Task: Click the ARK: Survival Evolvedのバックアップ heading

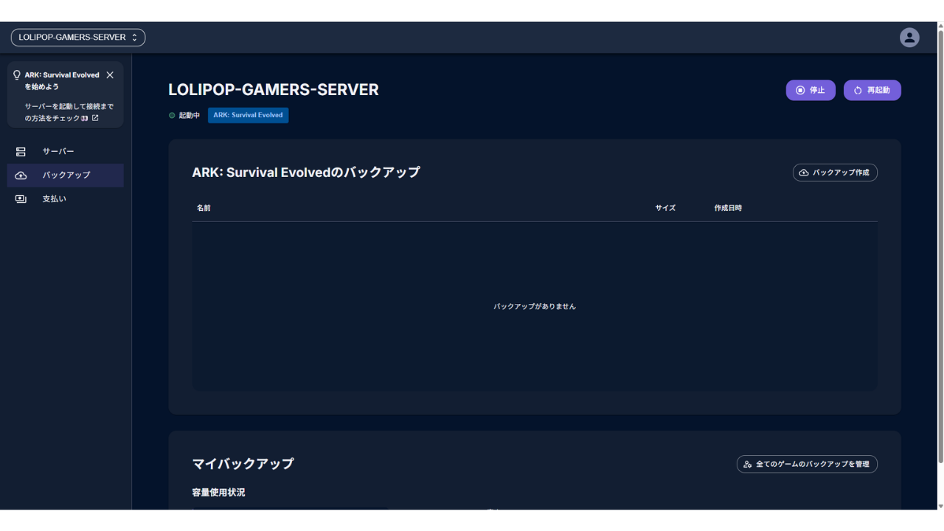Action: coord(306,172)
